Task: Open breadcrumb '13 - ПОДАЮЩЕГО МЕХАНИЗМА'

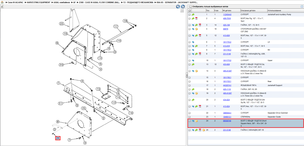Action: 138,2
